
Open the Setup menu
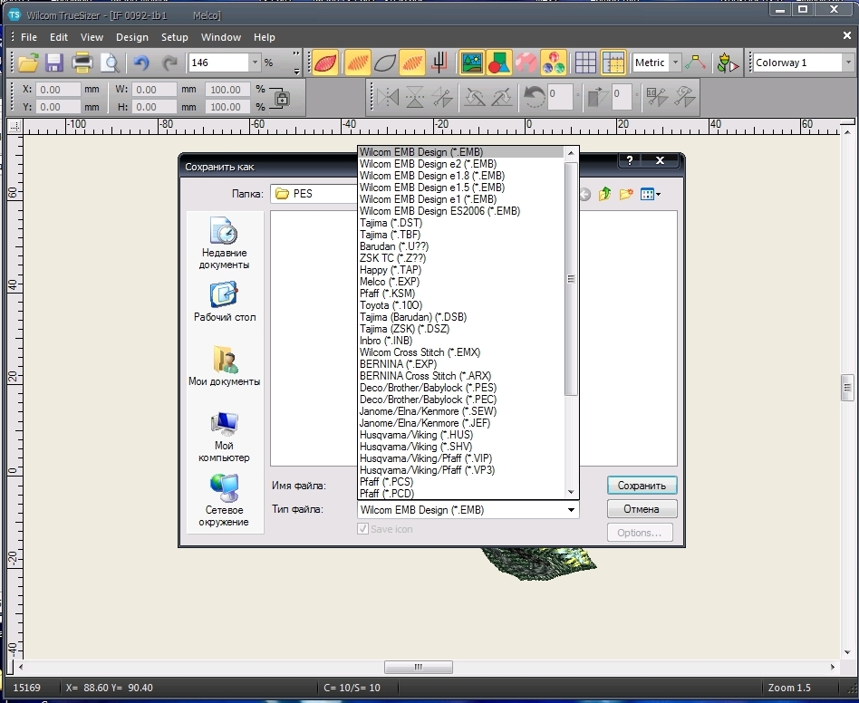174,37
